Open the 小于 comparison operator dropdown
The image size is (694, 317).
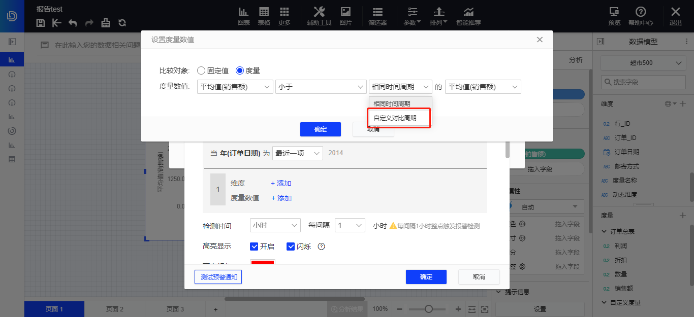[321, 87]
